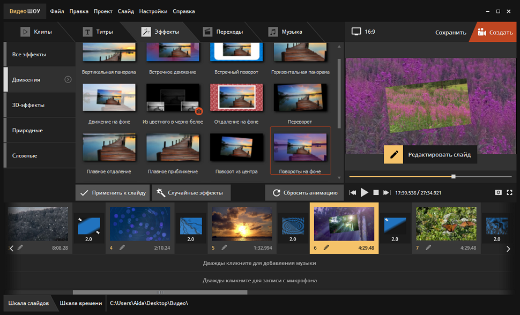The width and height of the screenshot is (520, 315).
Task: Click pencil icon on slide 6
Action: tap(326, 247)
